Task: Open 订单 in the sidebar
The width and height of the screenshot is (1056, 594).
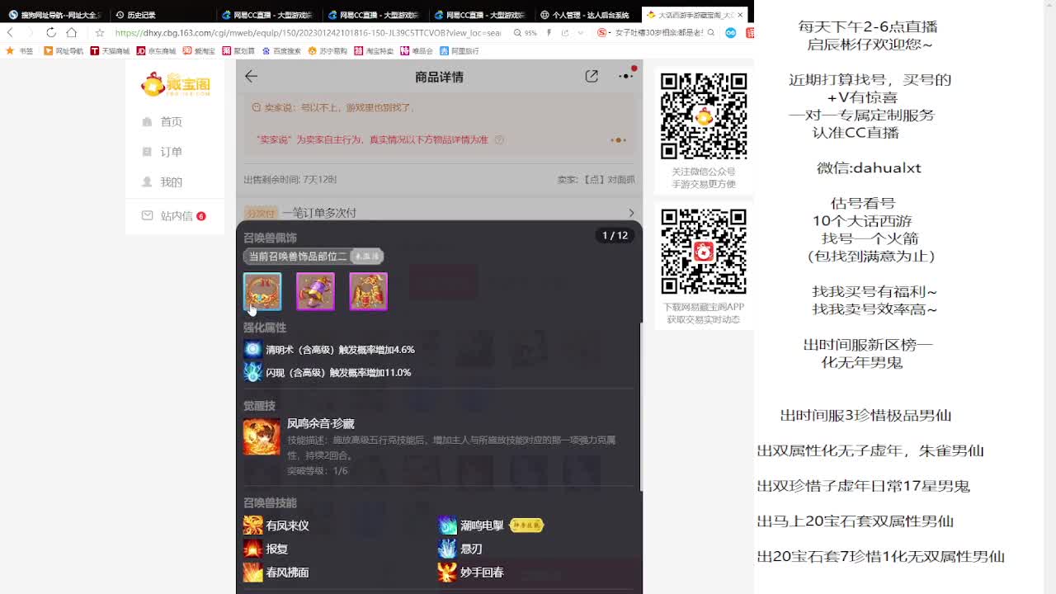Action: click(x=171, y=152)
